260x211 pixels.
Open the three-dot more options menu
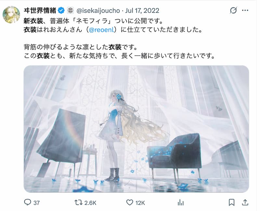(245, 10)
